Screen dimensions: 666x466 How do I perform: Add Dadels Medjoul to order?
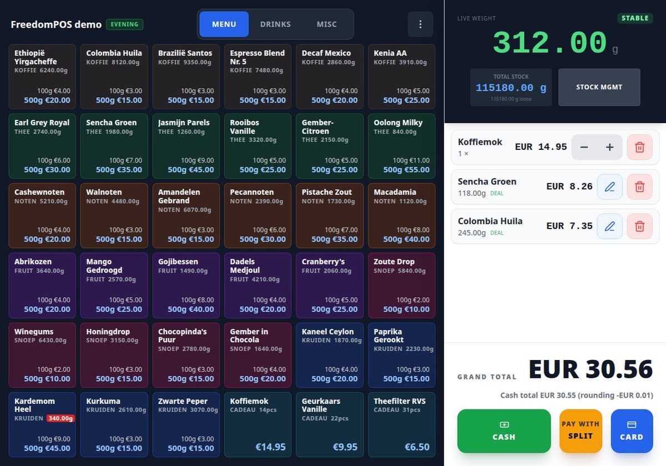[x=258, y=285]
